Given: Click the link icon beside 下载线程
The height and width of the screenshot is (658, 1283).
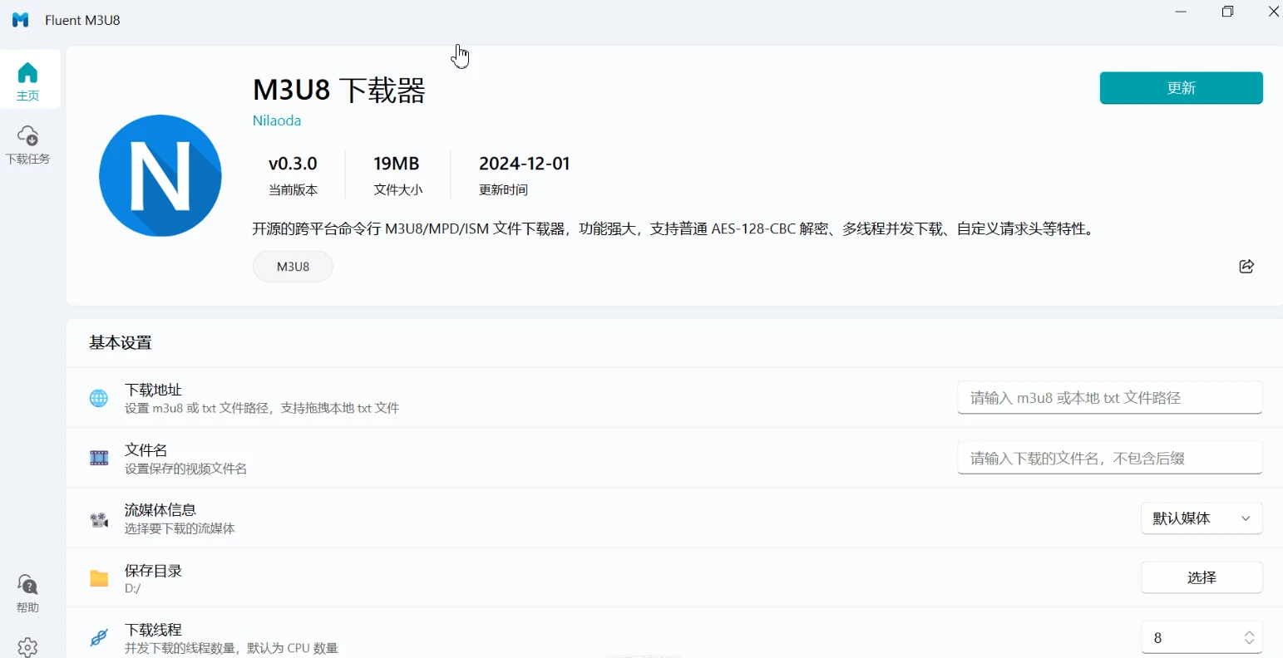Looking at the screenshot, I should (x=99, y=637).
